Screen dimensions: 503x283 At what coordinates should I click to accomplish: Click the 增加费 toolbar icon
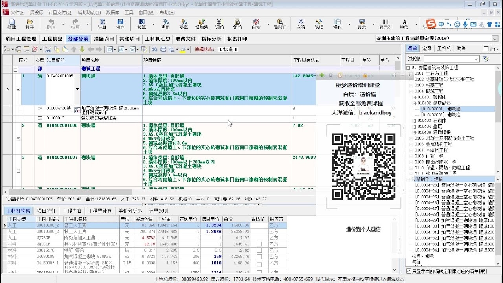click(202, 24)
